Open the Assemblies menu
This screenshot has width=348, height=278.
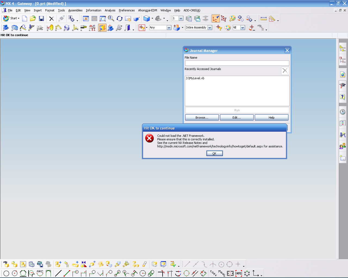click(75, 10)
